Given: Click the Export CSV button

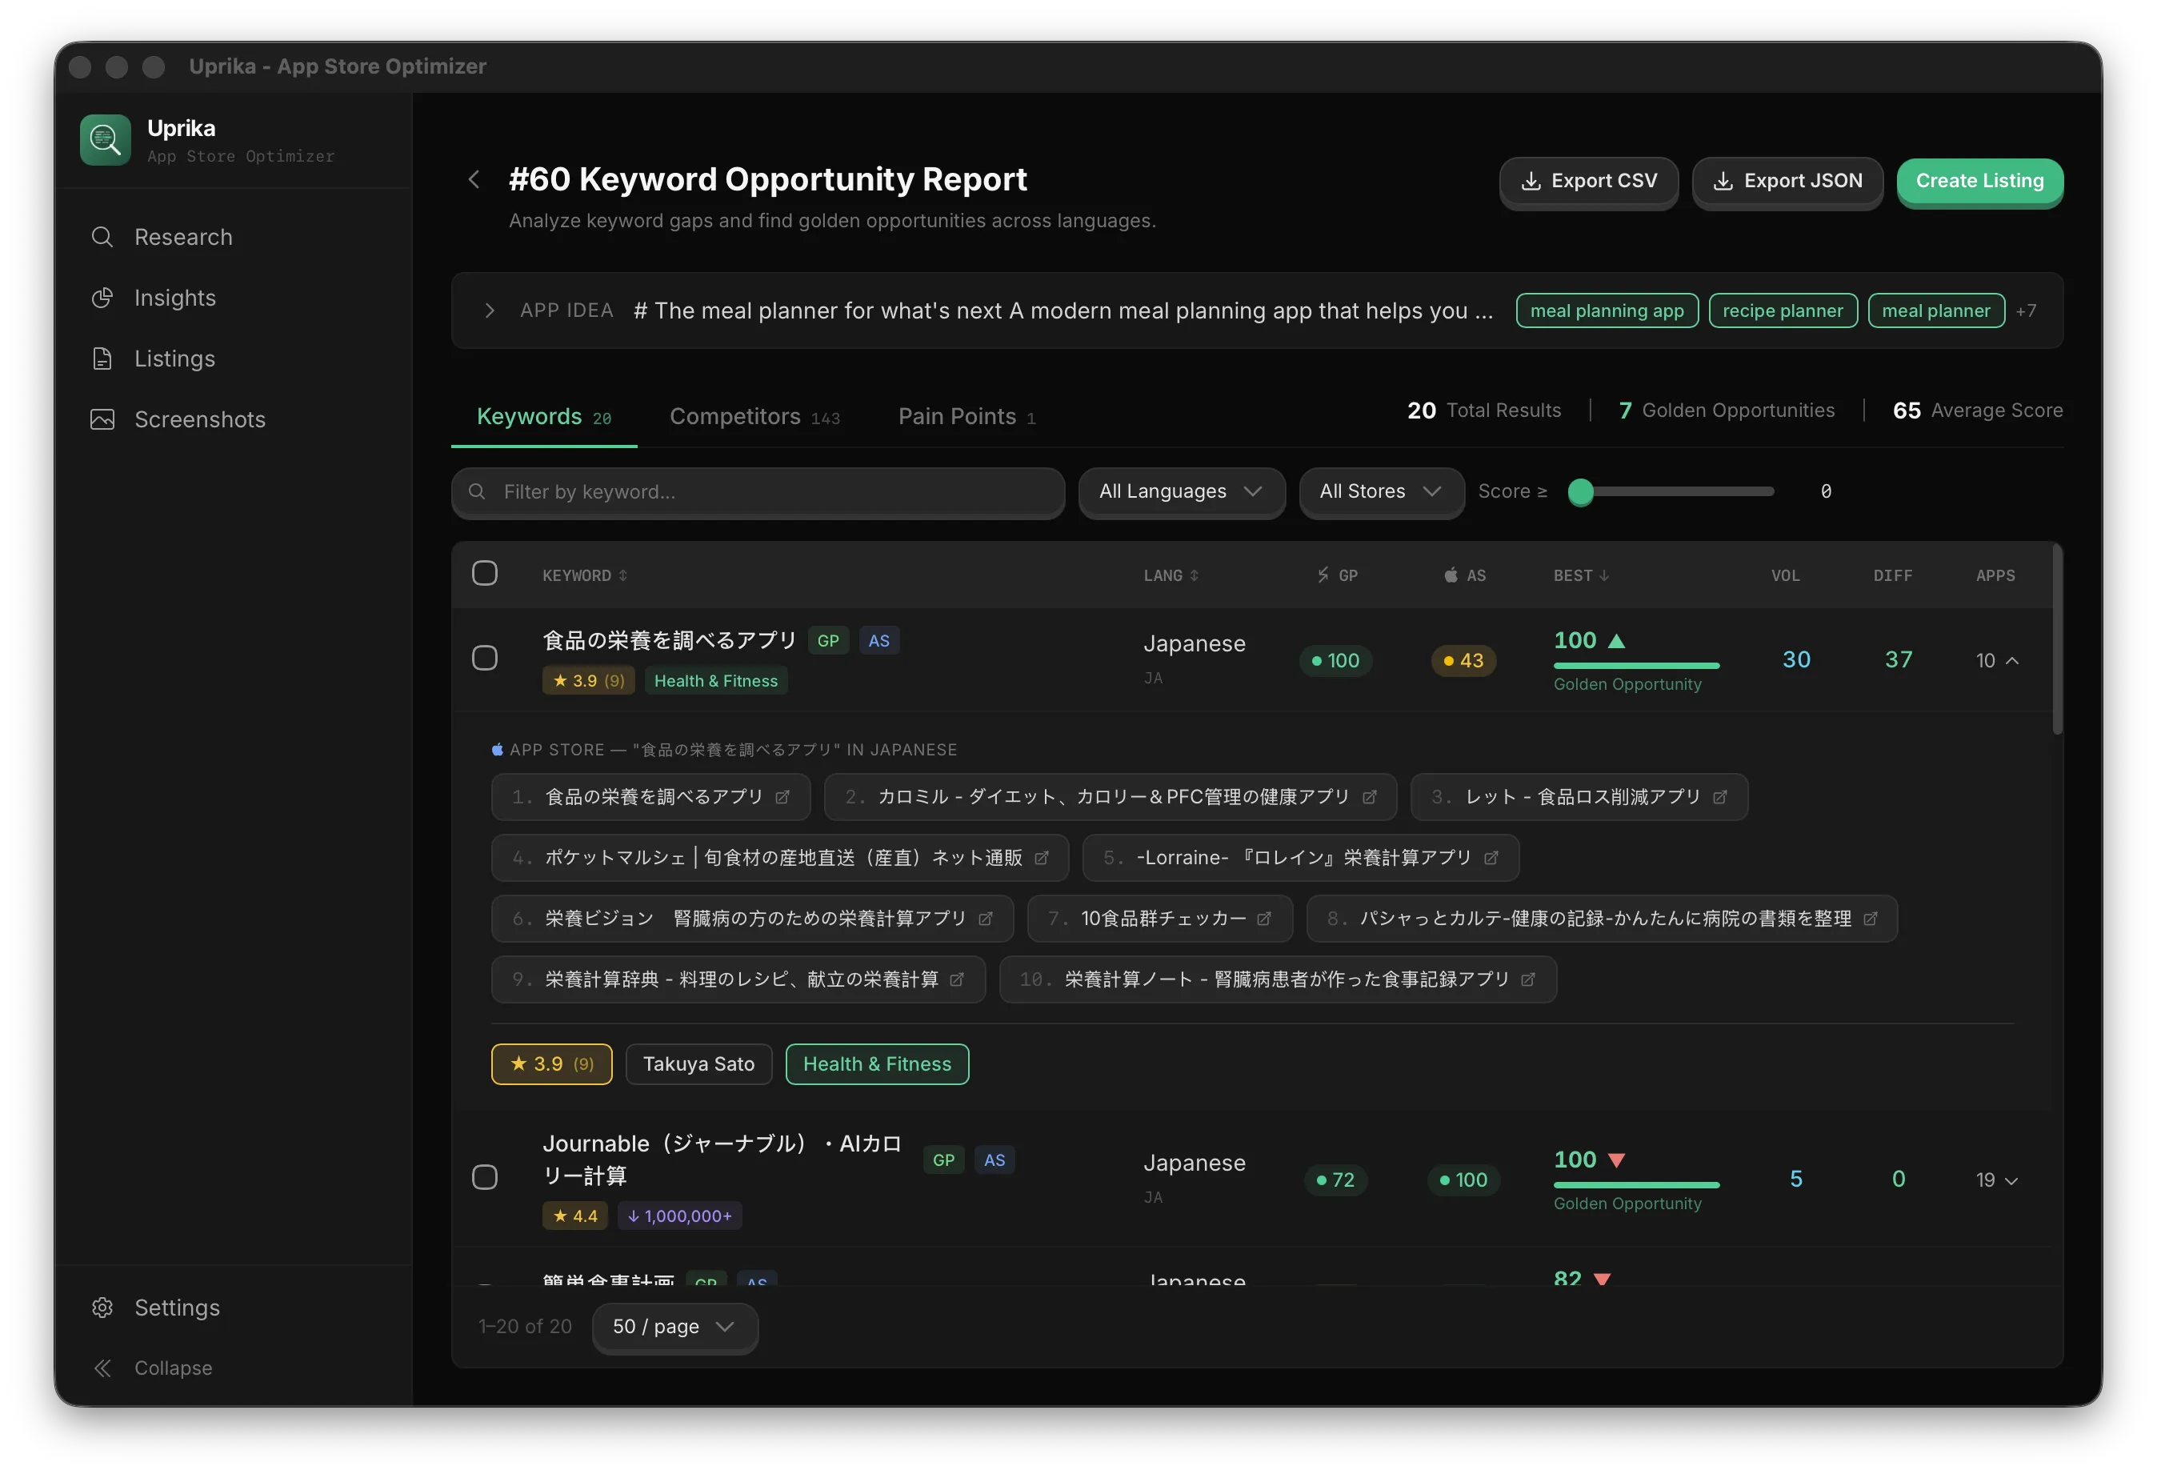Looking at the screenshot, I should [x=1588, y=181].
